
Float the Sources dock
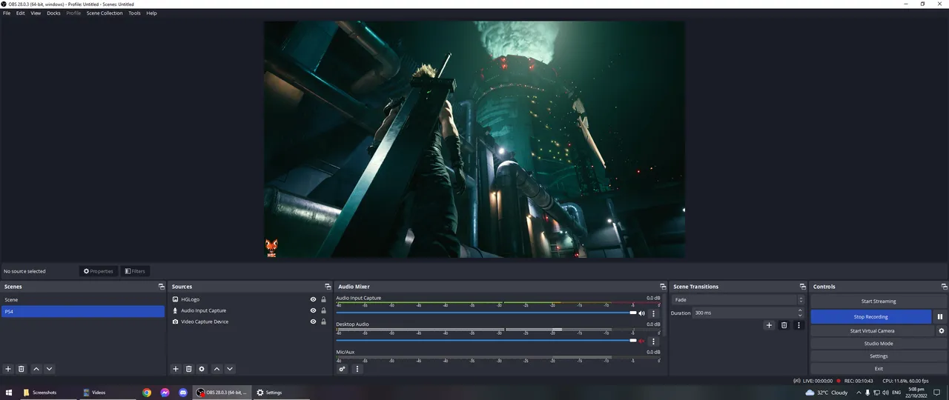tap(328, 287)
